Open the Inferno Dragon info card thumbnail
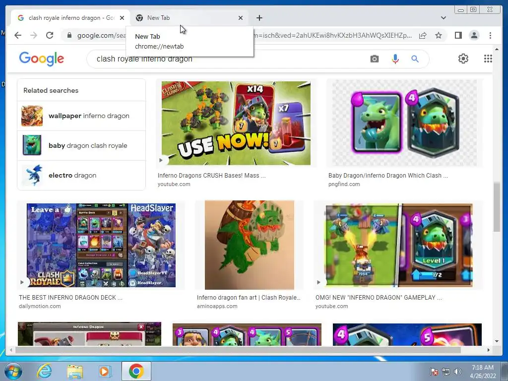This screenshot has height=381, width=508. (89, 334)
